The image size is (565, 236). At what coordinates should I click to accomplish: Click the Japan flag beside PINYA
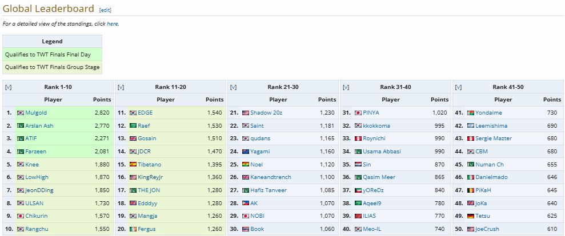point(358,113)
